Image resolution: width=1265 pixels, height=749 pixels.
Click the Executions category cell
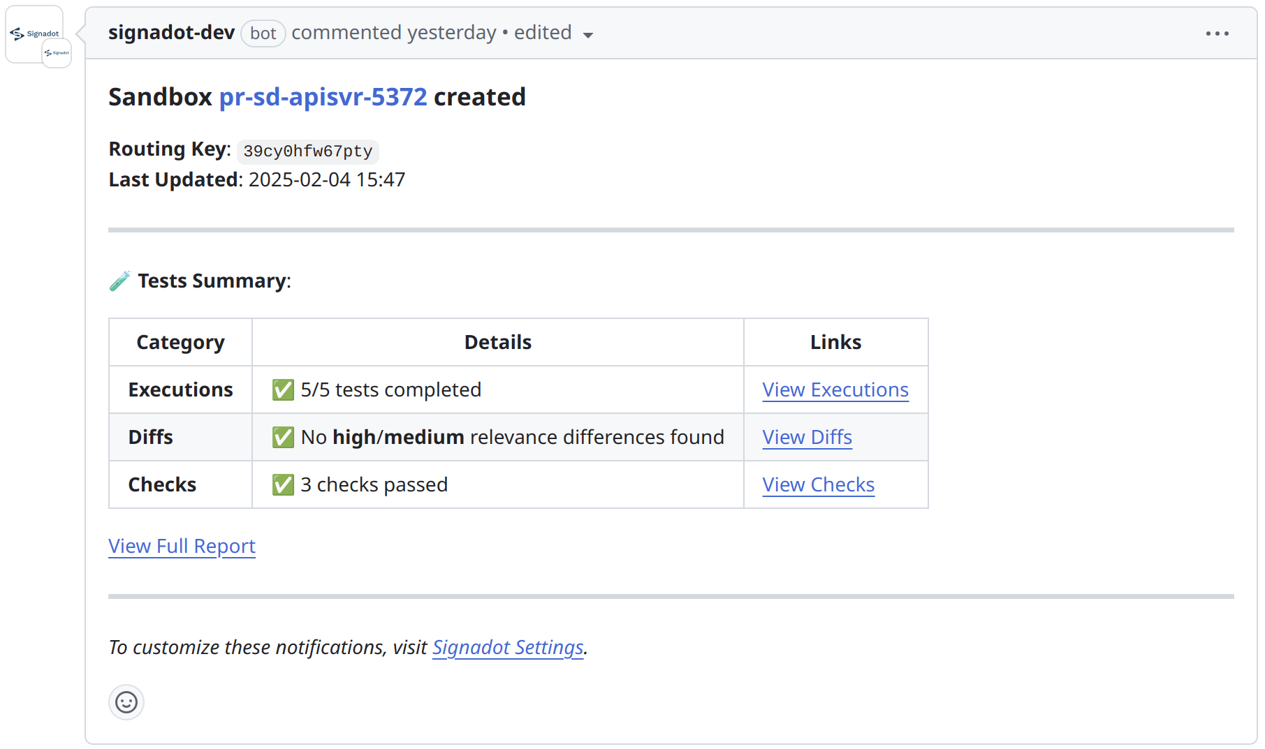coord(180,390)
